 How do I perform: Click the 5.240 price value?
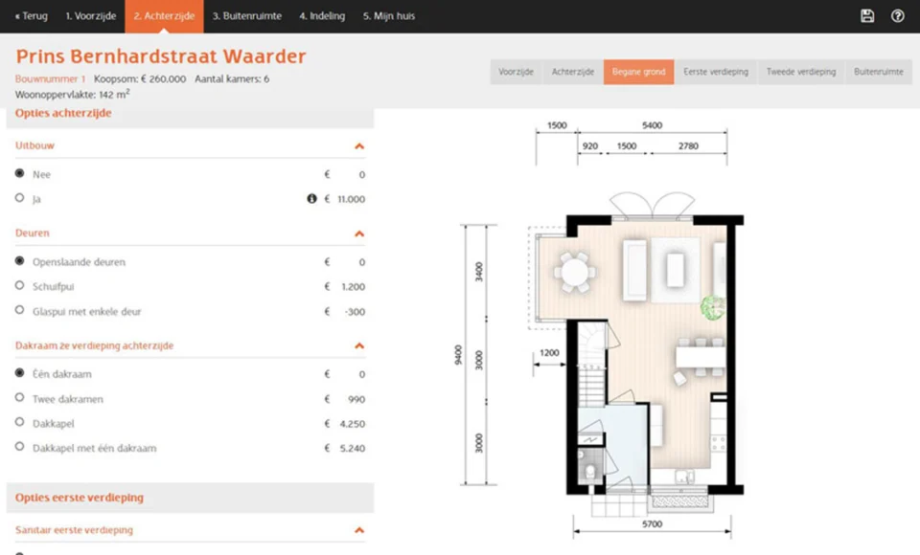352,449
